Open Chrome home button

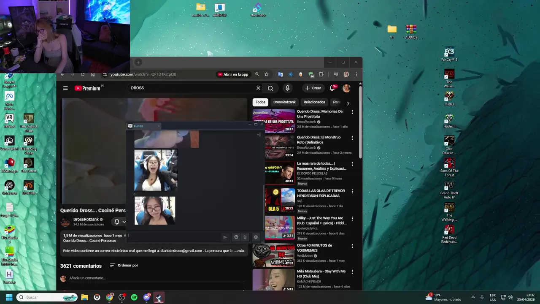pyautogui.click(x=93, y=74)
